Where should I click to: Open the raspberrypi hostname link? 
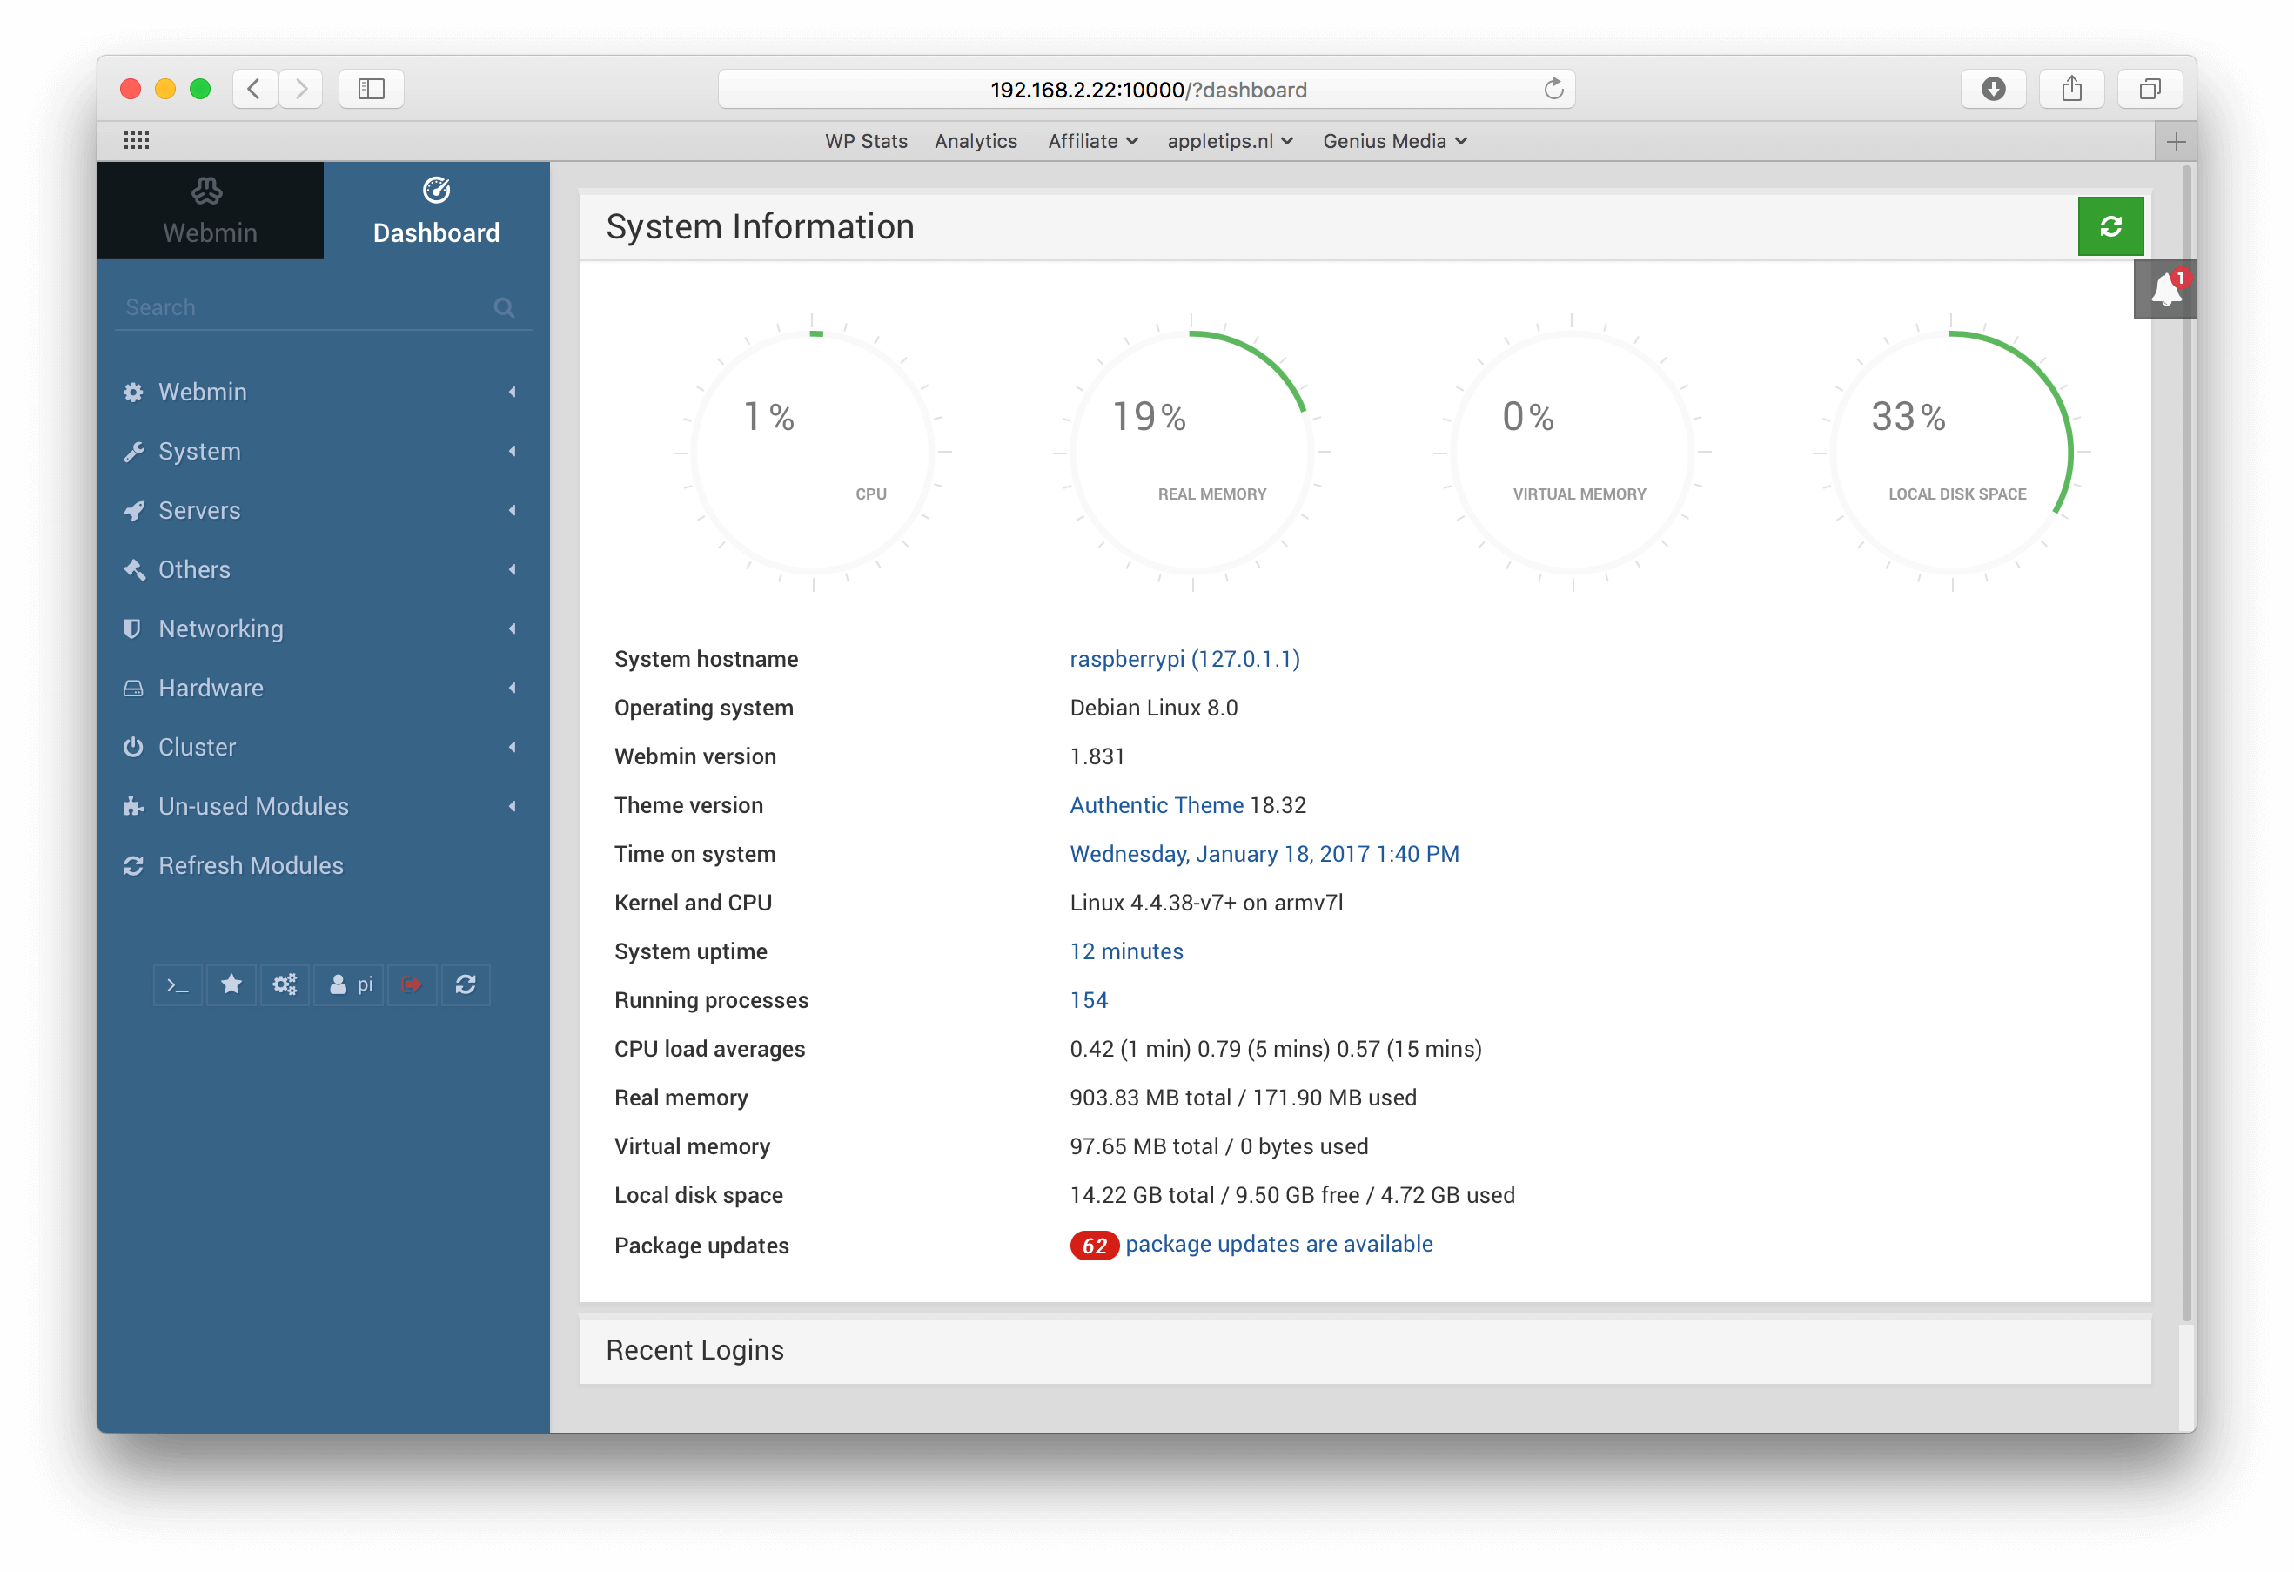coord(1184,659)
